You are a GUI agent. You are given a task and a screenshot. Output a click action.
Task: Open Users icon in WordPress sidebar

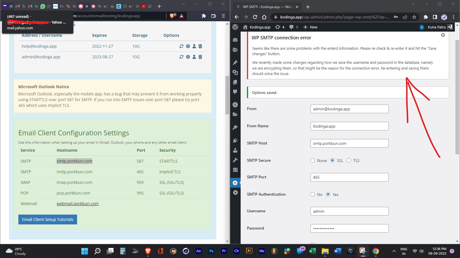pos(235,150)
